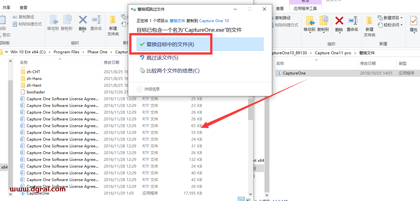Image resolution: width=420 pixels, height=201 pixels.
Task: Switch to Application Tools tab in right window
Action: click(x=305, y=8)
